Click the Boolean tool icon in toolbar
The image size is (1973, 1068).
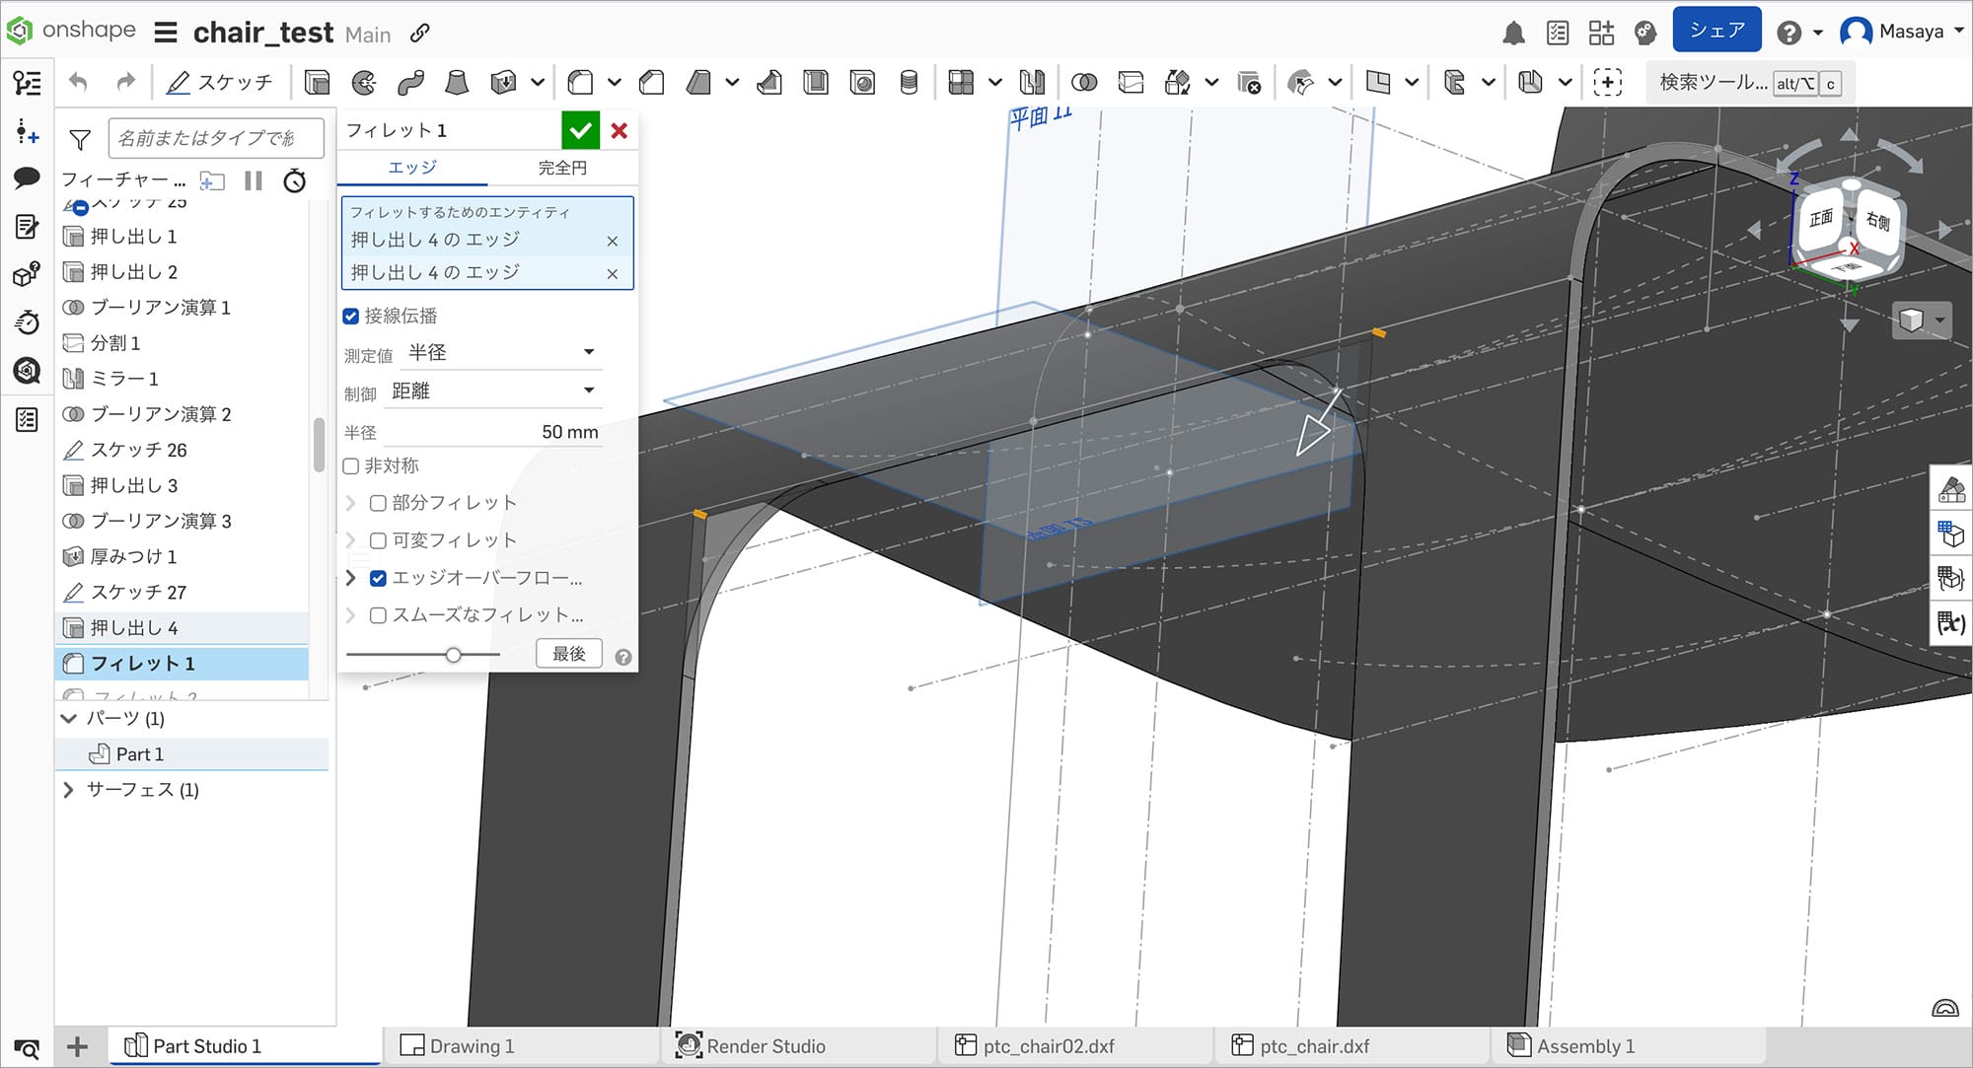pyautogui.click(x=1084, y=83)
